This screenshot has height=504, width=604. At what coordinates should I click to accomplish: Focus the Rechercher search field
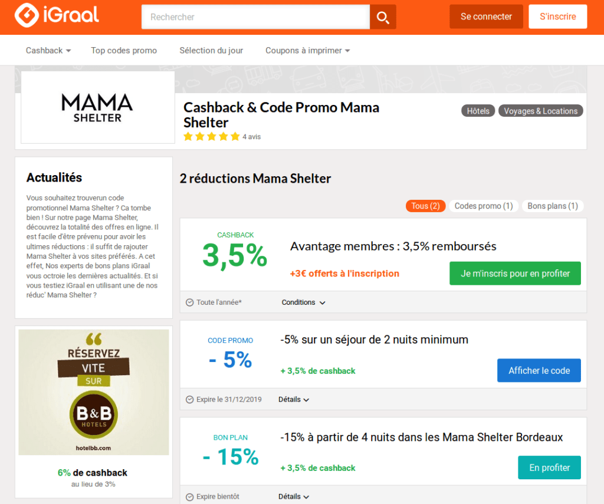(x=255, y=17)
